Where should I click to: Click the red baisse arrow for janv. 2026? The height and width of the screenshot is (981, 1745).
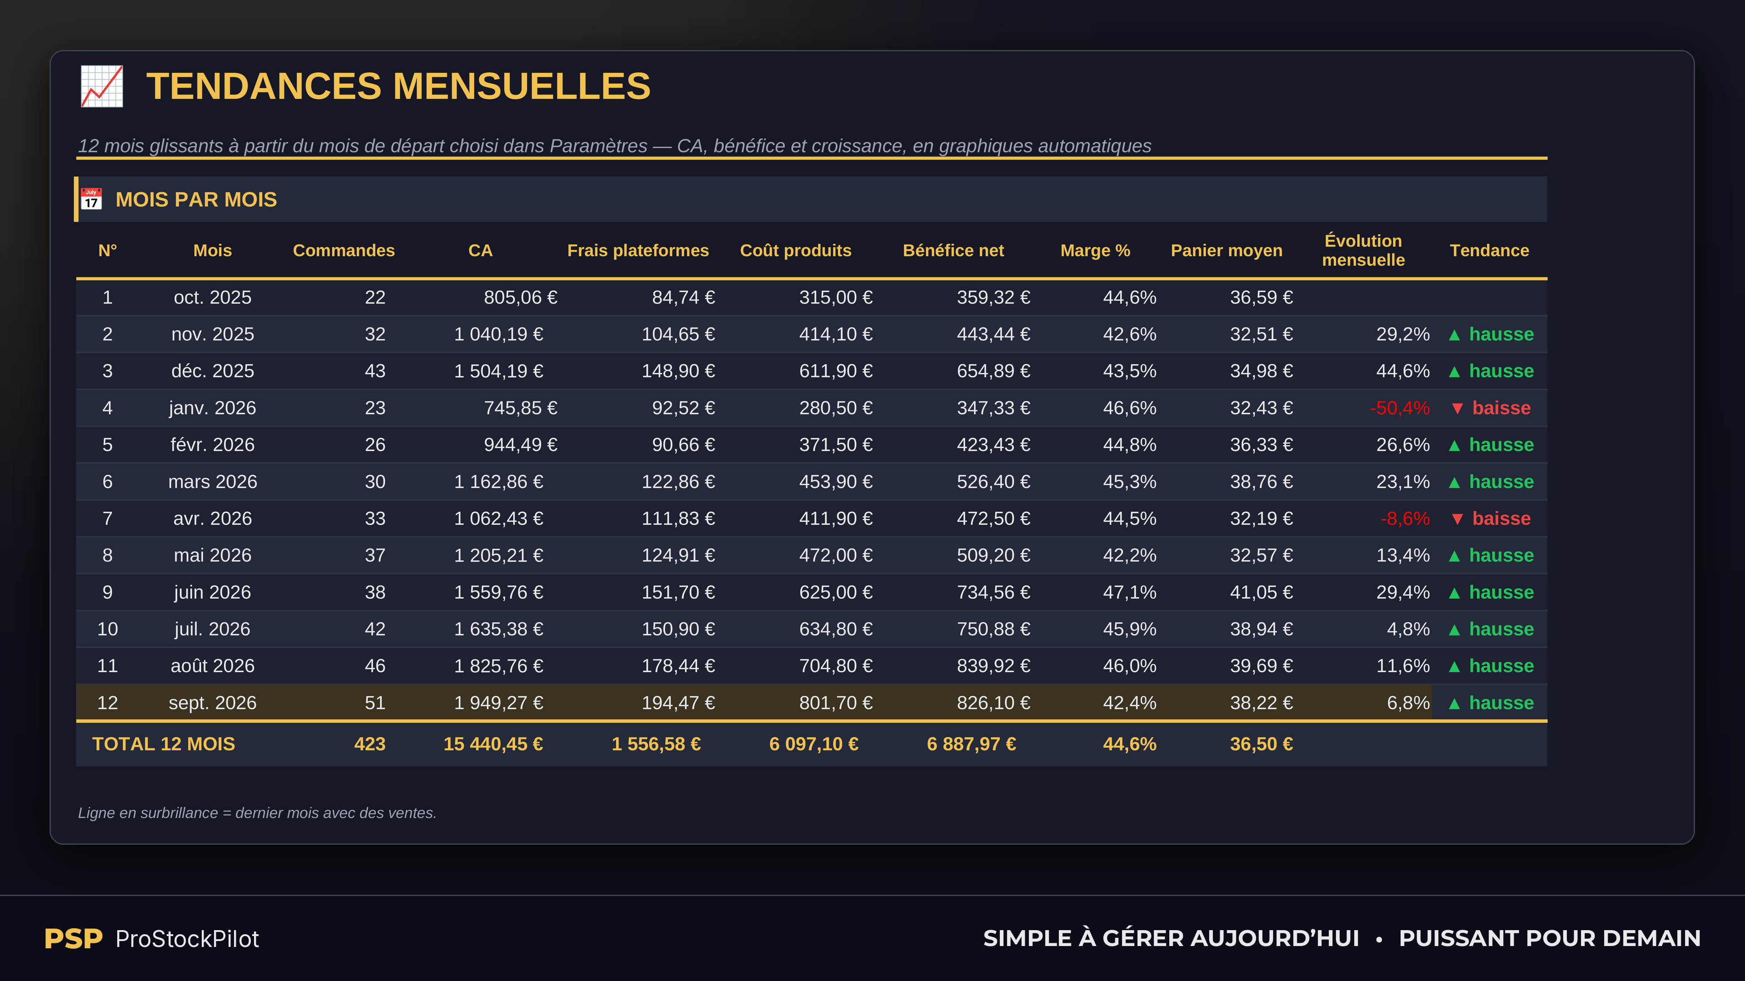point(1457,408)
